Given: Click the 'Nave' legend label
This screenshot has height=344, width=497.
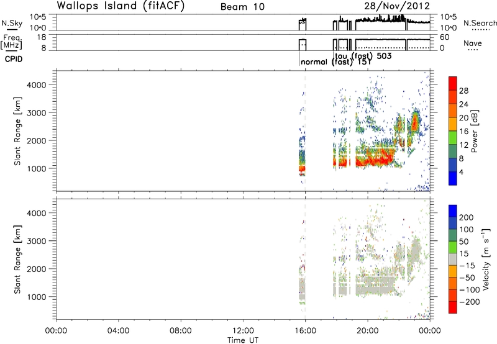Looking at the screenshot, I should pos(473,43).
